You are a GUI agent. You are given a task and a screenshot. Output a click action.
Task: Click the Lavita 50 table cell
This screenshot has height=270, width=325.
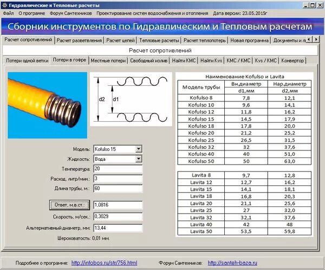201,231
